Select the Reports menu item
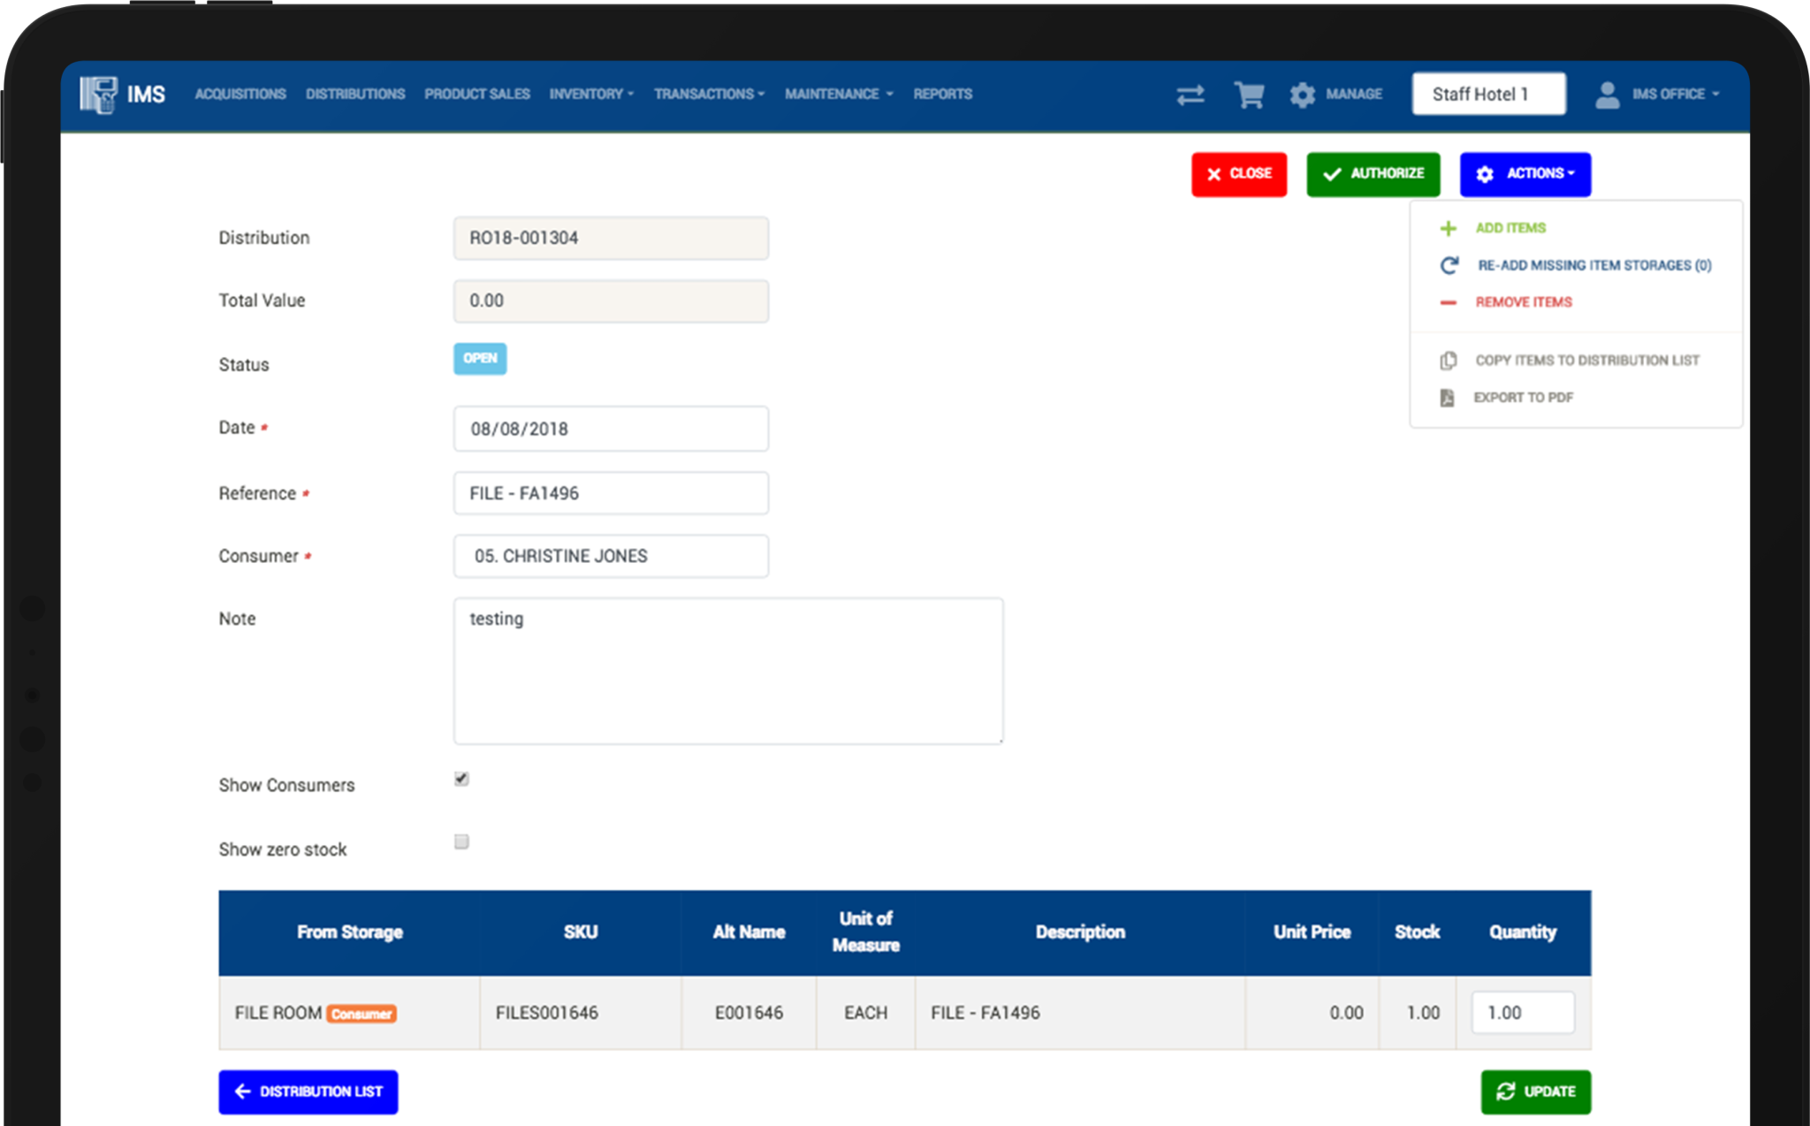The image size is (1810, 1126). pos(942,94)
